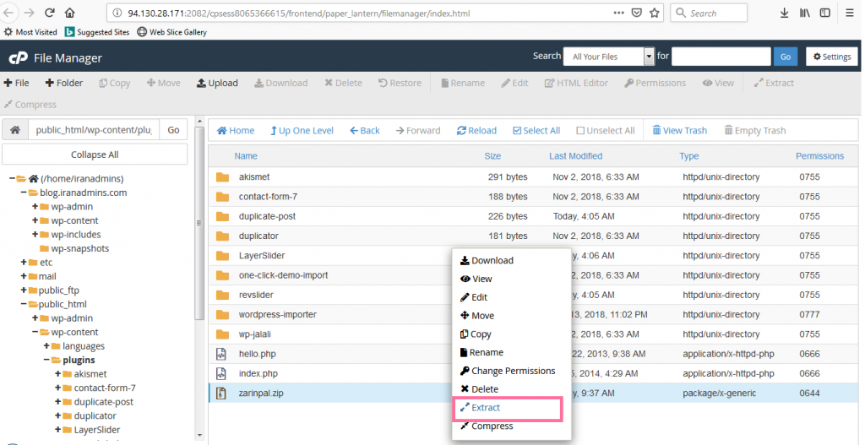Click the toolbar Extract button
The height and width of the screenshot is (445, 865).
point(774,83)
